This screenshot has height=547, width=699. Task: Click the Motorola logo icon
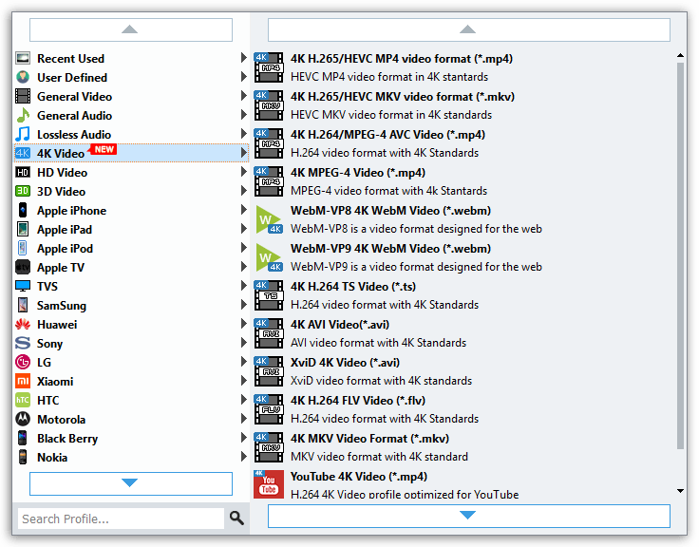click(x=23, y=419)
